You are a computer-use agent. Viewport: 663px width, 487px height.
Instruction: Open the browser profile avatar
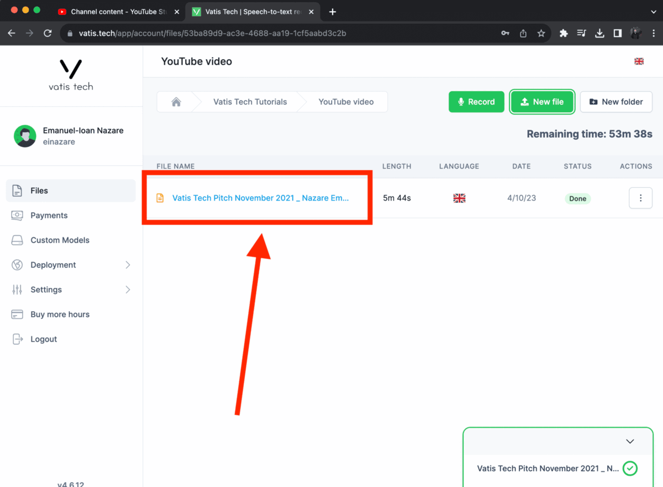[x=636, y=33]
